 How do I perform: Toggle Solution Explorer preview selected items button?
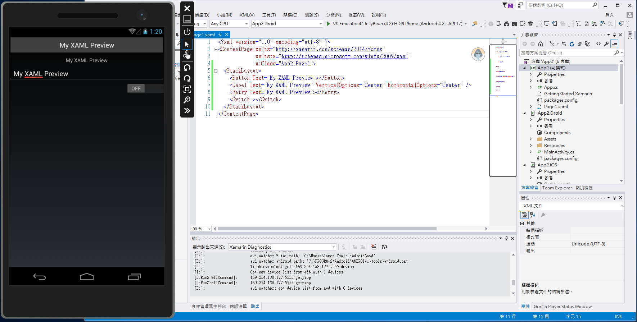click(615, 44)
